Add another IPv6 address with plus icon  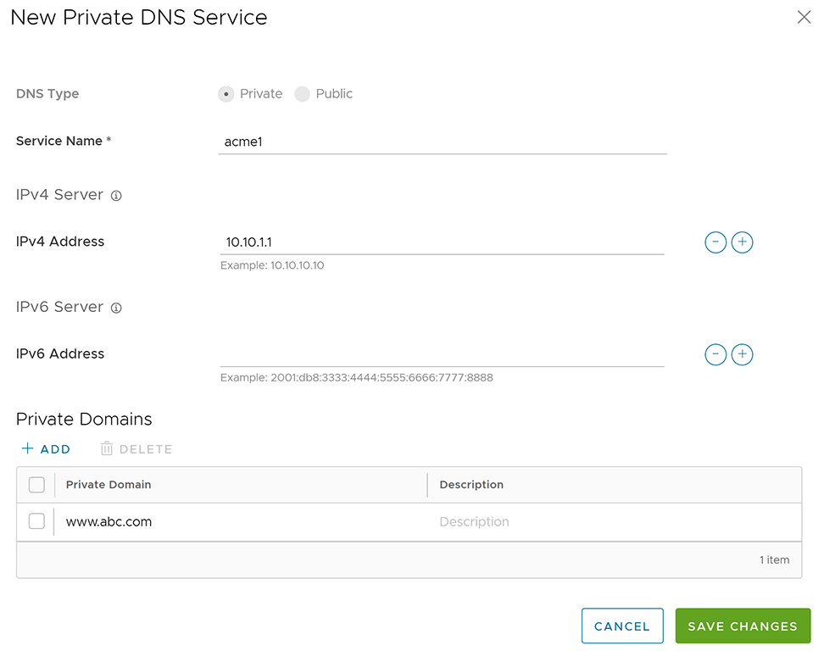[x=742, y=354]
